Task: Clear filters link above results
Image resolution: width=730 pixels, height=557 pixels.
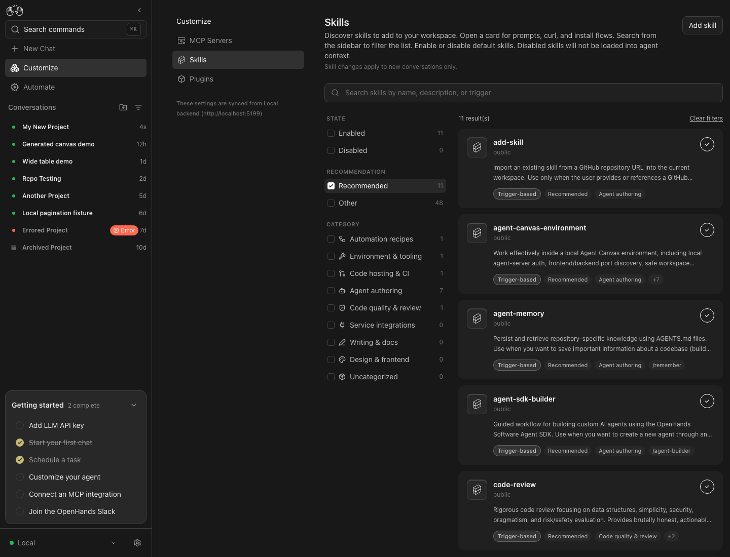Action: [706, 118]
